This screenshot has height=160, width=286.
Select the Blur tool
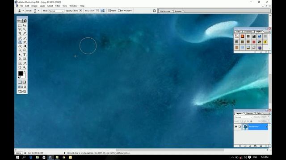(20, 50)
